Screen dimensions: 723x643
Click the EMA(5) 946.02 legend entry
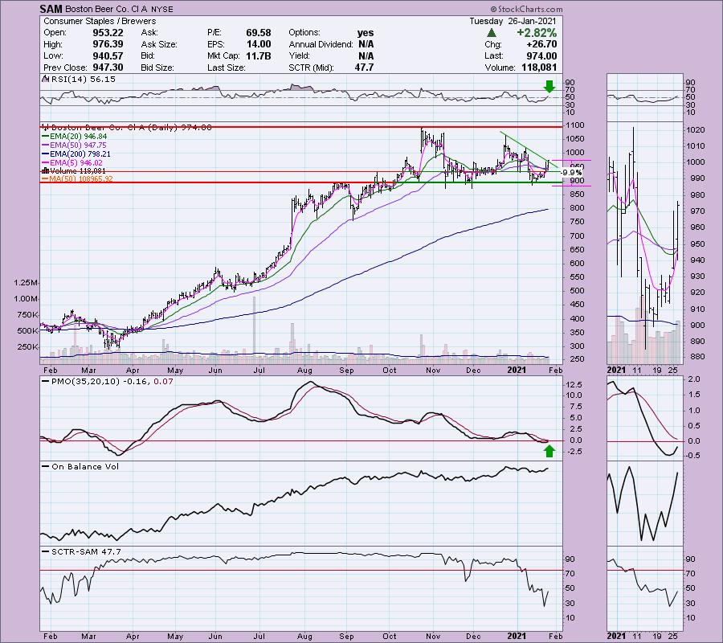pyautogui.click(x=72, y=163)
